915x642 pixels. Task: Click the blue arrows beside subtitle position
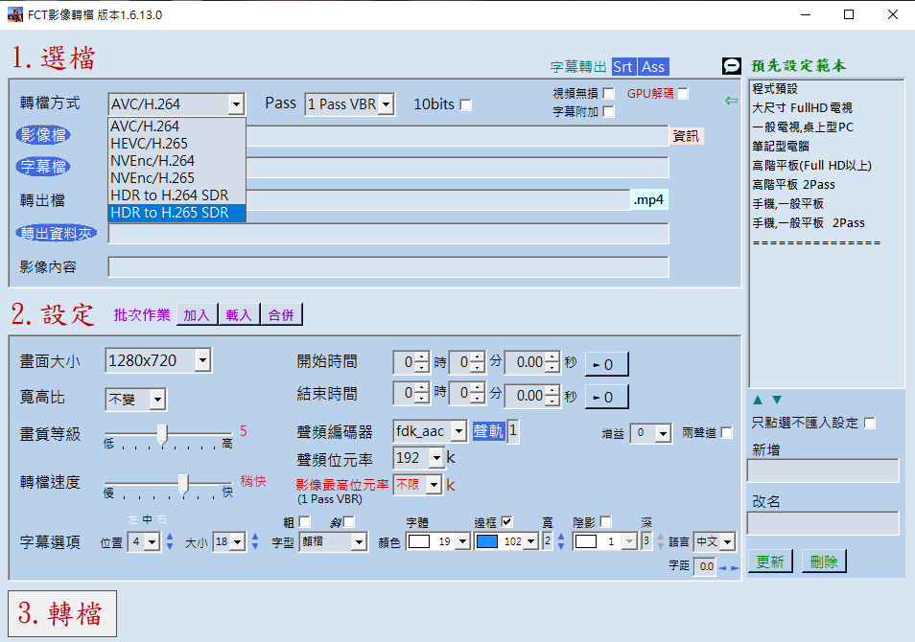point(170,541)
